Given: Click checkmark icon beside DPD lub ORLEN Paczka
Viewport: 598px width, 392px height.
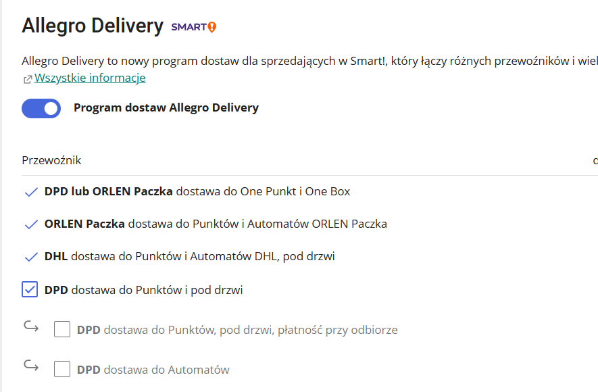Looking at the screenshot, I should point(30,192).
